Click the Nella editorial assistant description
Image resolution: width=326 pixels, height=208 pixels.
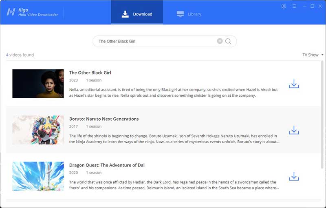174,93
